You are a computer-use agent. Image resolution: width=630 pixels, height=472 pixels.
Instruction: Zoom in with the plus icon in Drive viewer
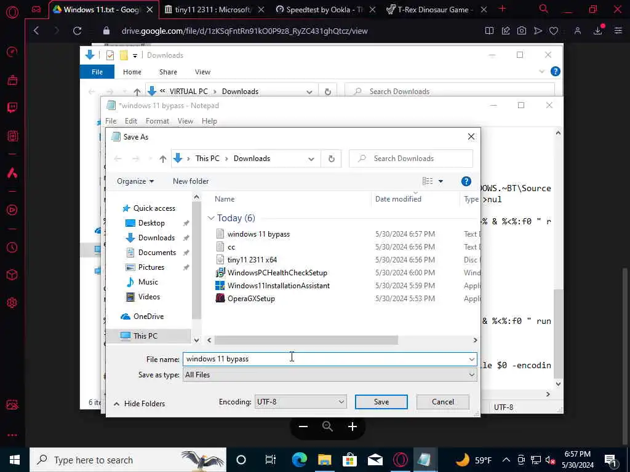coord(353,427)
